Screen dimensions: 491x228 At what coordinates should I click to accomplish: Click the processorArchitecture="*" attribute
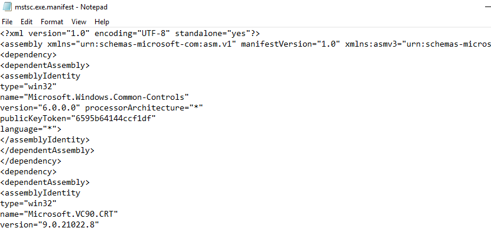point(144,108)
